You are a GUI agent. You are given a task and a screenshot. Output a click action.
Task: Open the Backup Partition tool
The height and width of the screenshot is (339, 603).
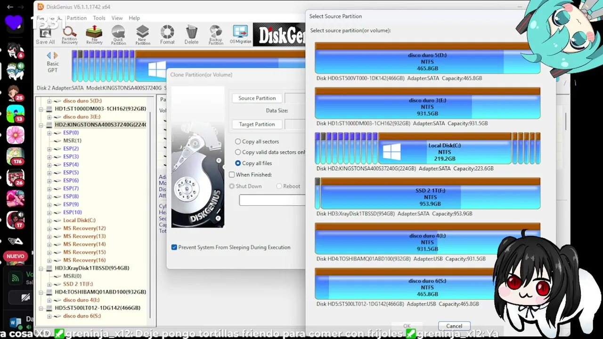(x=216, y=35)
